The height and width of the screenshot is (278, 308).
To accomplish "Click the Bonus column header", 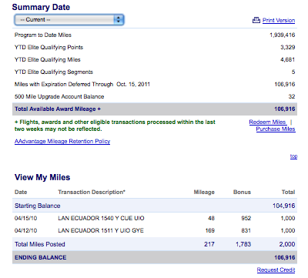I will pos(242,193).
